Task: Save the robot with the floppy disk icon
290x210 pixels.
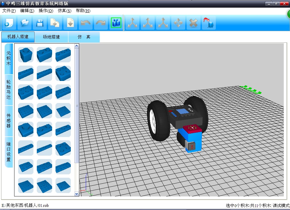Action: [40, 23]
